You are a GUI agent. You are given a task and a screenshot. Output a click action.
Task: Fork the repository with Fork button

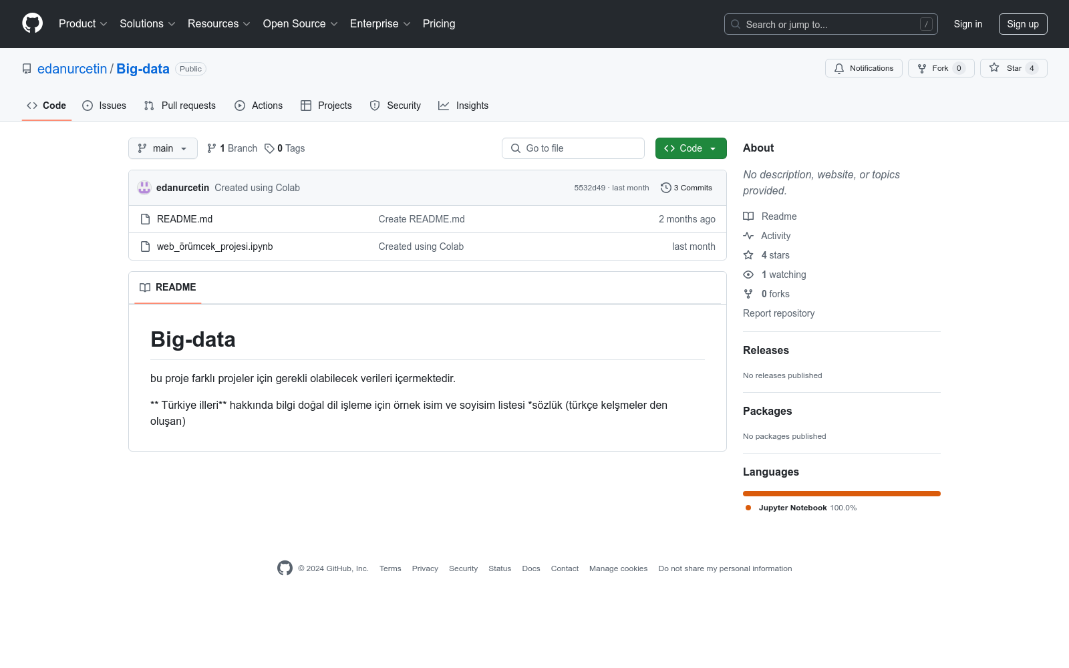point(941,68)
